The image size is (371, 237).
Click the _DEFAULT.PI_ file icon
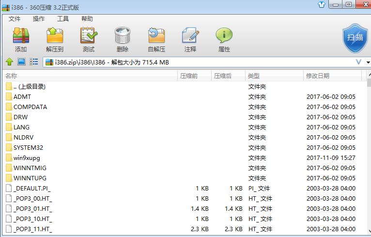(9, 188)
